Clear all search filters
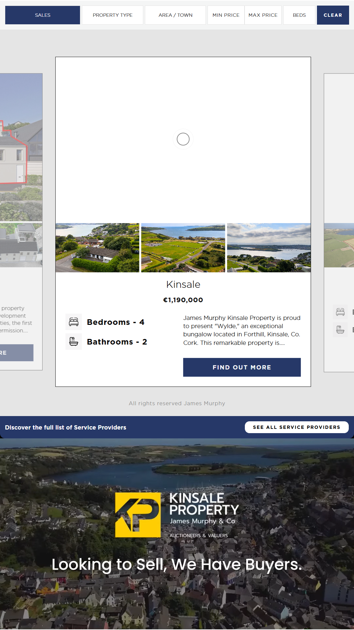This screenshot has height=630, width=354. (x=333, y=15)
